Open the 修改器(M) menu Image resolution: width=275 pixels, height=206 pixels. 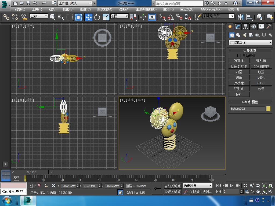point(104,9)
